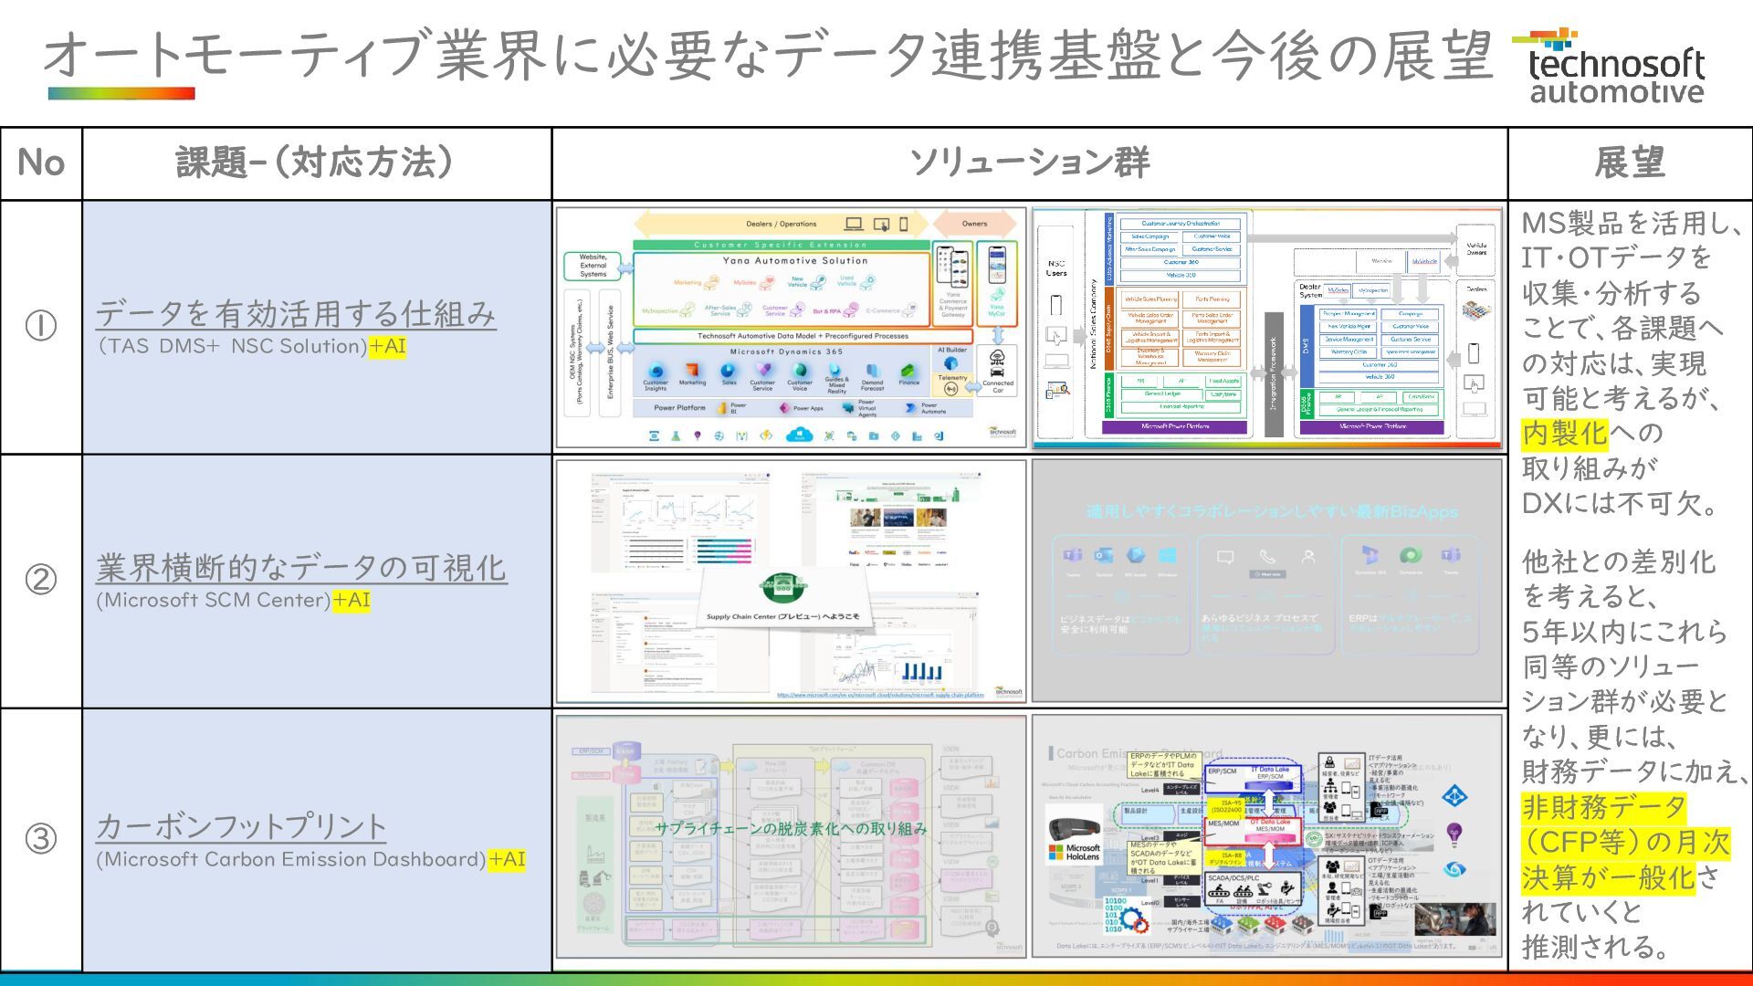Click the (Microsoft SCM Center) subtitle
The image size is (1753, 986).
coord(214,600)
